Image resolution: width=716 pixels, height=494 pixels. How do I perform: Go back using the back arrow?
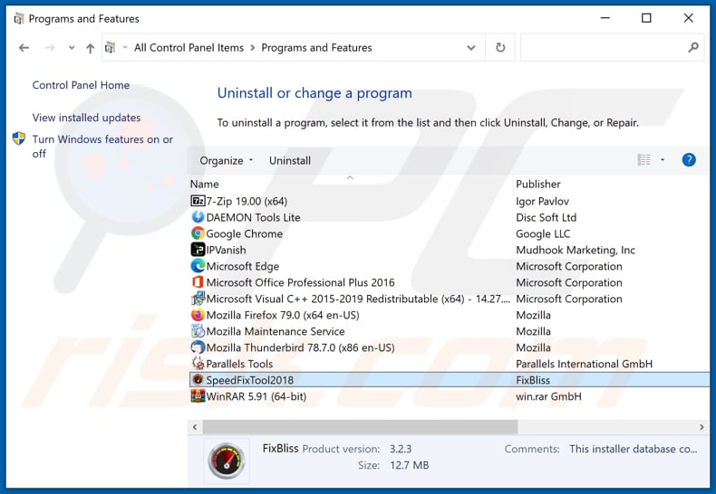click(24, 48)
